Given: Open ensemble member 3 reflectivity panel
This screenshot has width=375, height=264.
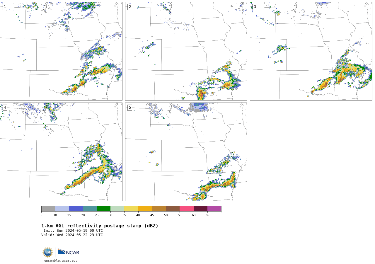Looking at the screenshot, I should coord(311,51).
